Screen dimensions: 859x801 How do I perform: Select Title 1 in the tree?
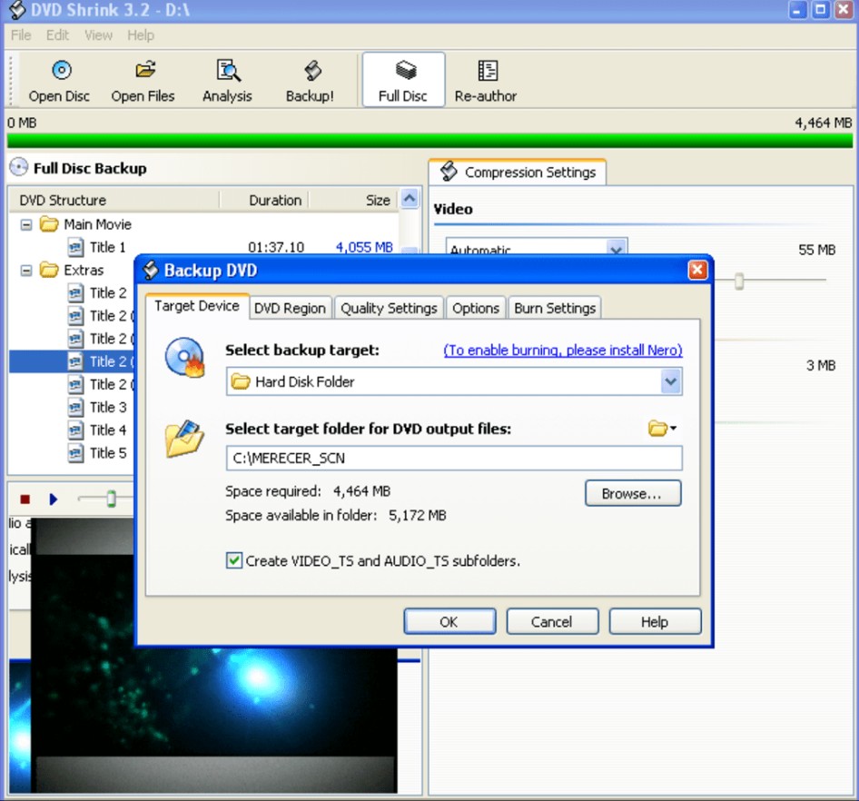tap(108, 247)
